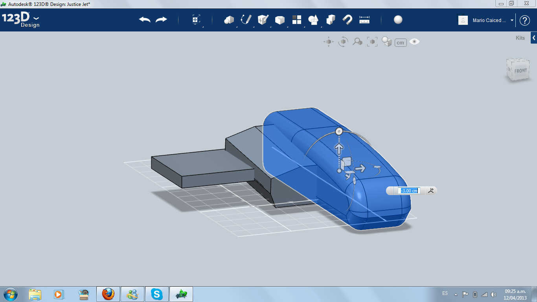Open the volume control in system tray
Screen dimensions: 537x302
494,294
